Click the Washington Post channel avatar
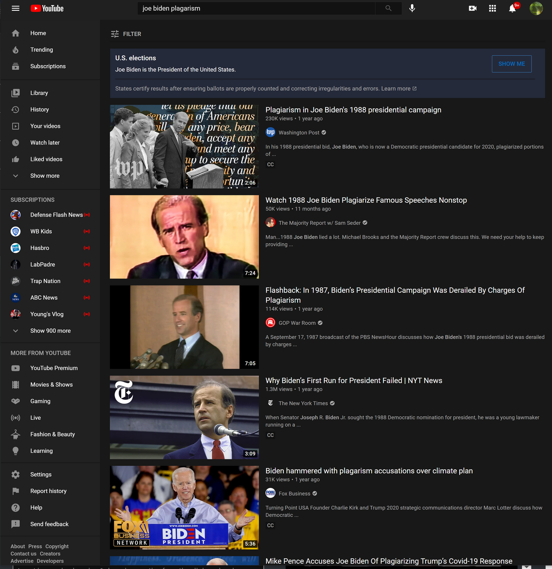Screen dimensions: 552x569 tap(270, 132)
